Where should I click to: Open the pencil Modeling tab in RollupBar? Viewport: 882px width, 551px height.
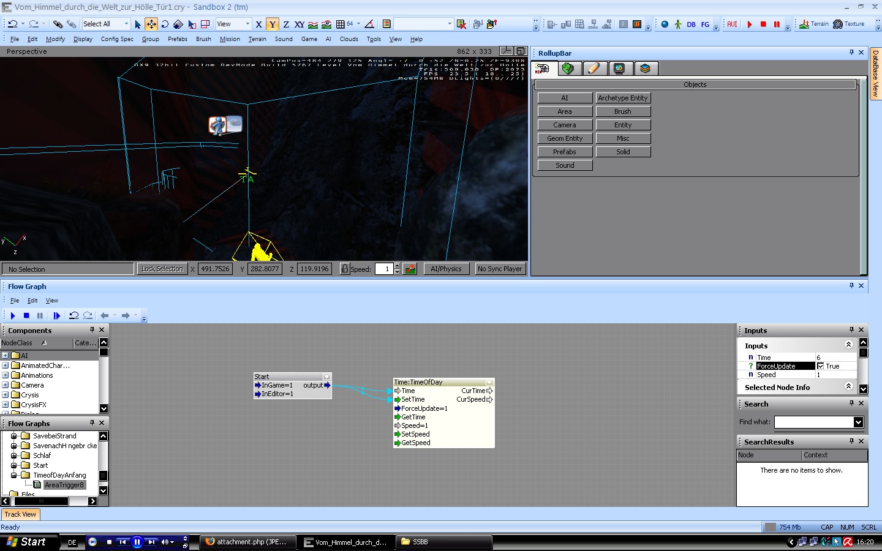pyautogui.click(x=594, y=69)
